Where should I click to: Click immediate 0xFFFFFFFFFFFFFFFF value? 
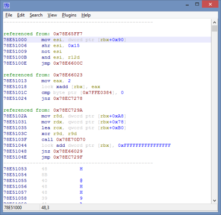point(144,145)
